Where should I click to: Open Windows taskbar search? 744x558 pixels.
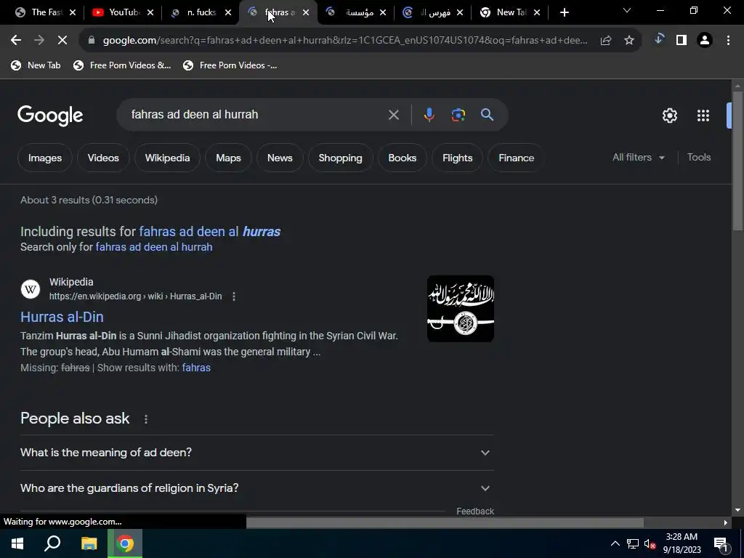tap(52, 543)
